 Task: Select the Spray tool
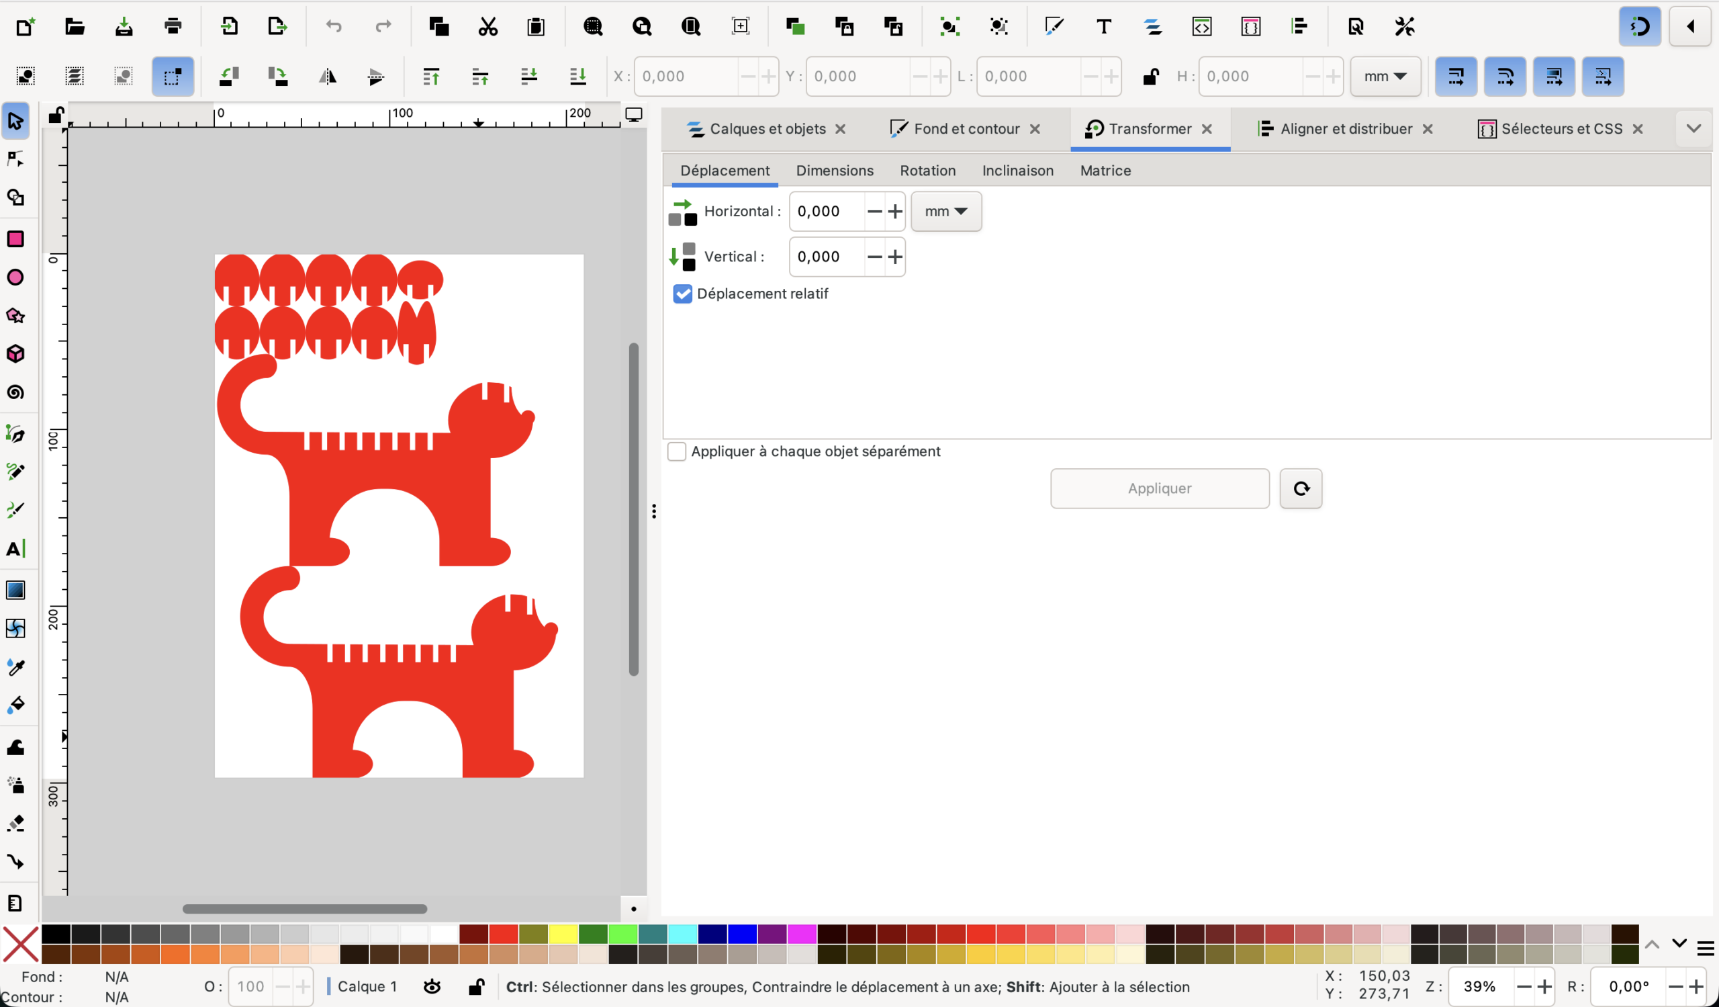(15, 785)
